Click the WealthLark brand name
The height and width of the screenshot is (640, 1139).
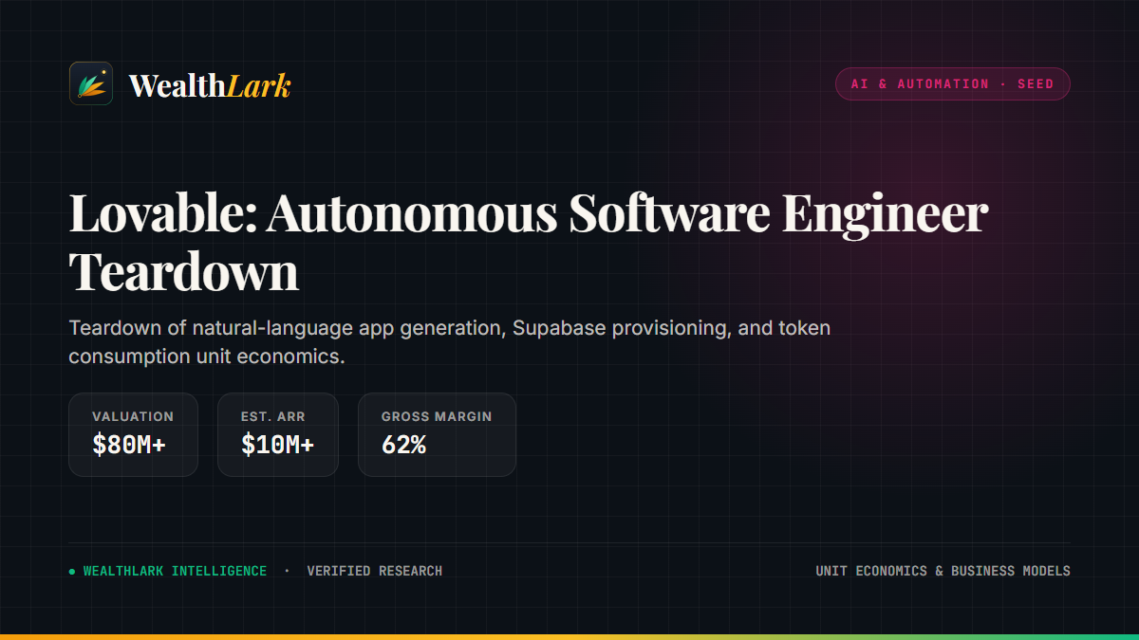click(210, 85)
